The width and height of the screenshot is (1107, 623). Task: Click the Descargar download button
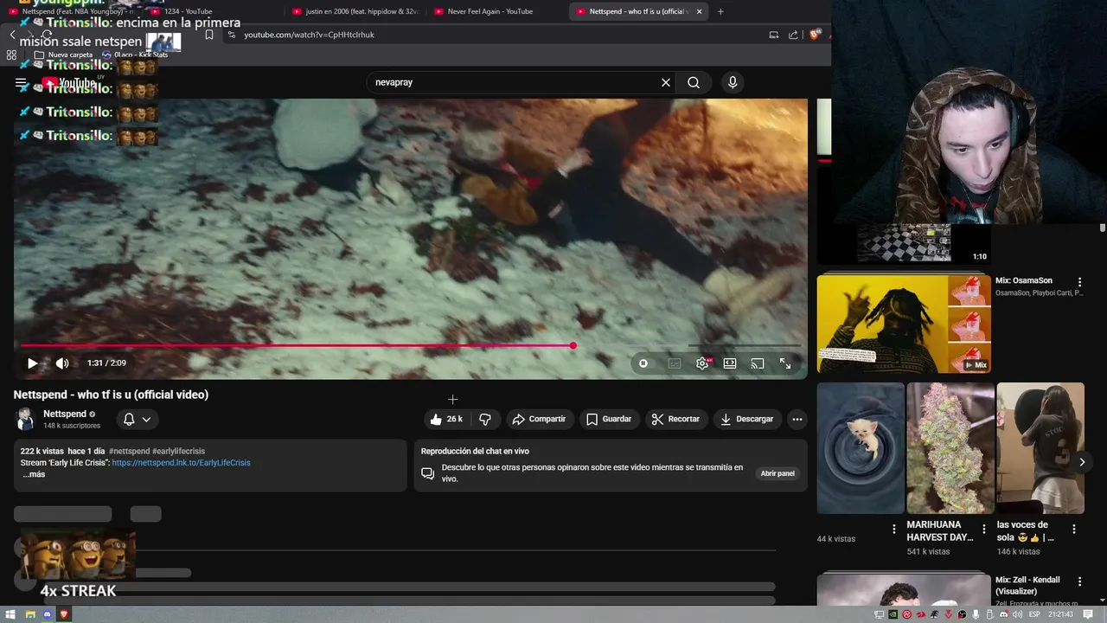point(747,419)
